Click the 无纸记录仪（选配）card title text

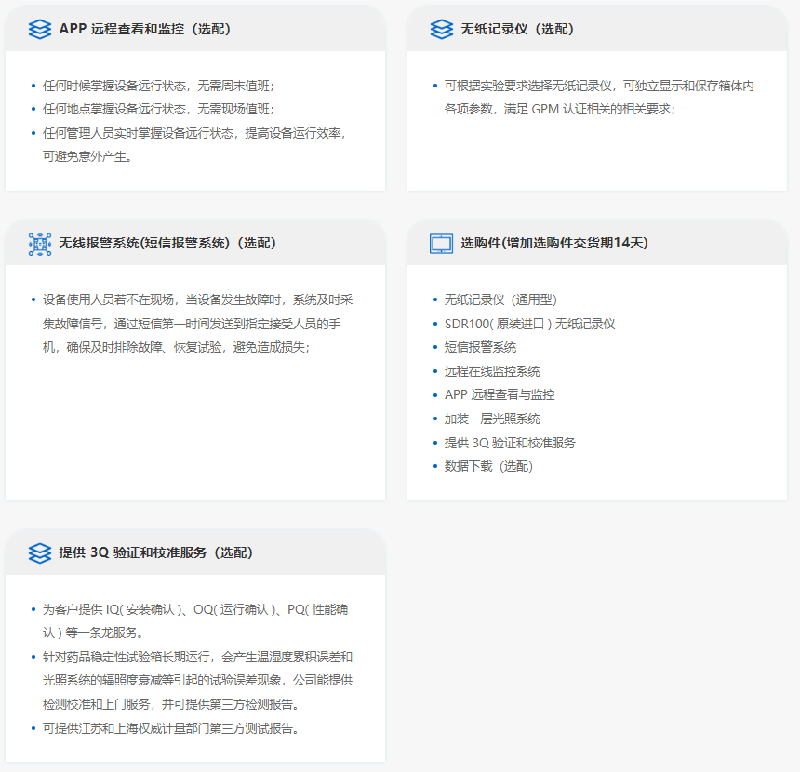[517, 29]
